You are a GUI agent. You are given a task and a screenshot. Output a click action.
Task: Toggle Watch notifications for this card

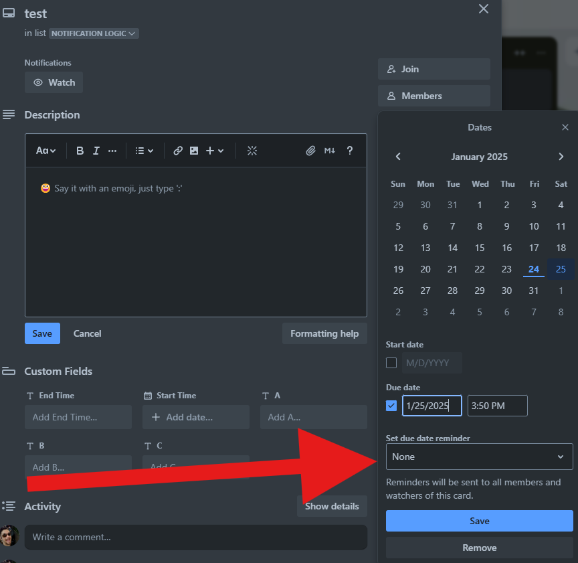[54, 82]
